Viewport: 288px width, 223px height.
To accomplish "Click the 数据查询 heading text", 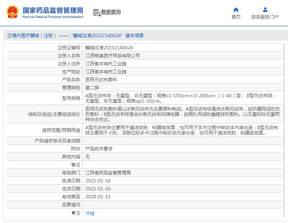I will [111, 12].
